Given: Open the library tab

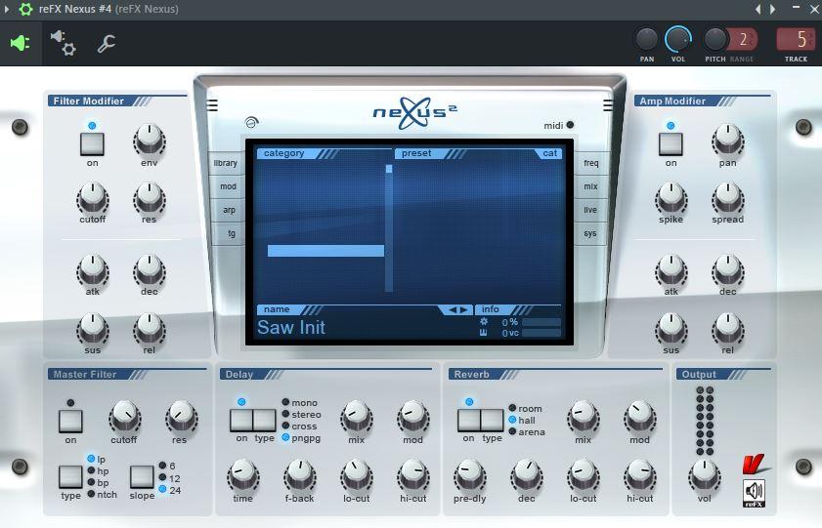Looking at the screenshot, I should [226, 163].
